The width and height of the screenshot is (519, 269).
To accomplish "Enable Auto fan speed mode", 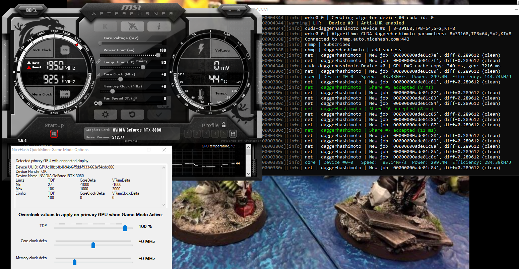I will coord(165,107).
